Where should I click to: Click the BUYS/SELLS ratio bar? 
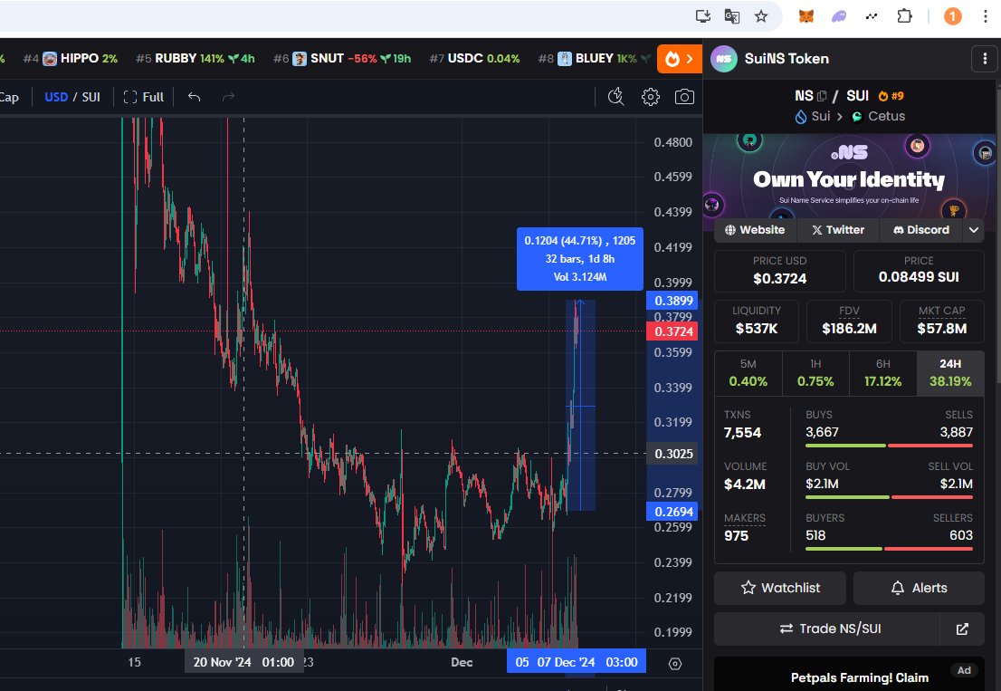pos(889,446)
